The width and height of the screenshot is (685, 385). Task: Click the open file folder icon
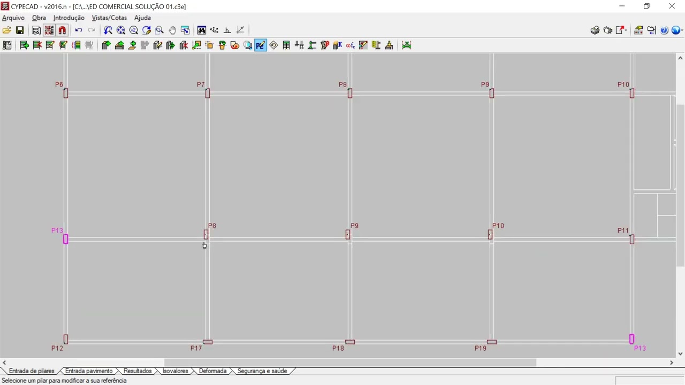point(7,30)
